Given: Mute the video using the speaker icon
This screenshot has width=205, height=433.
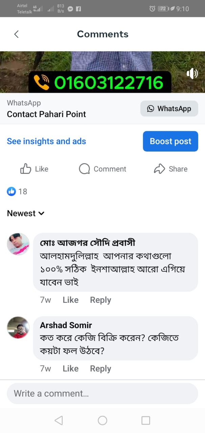Looking at the screenshot, I should [192, 74].
